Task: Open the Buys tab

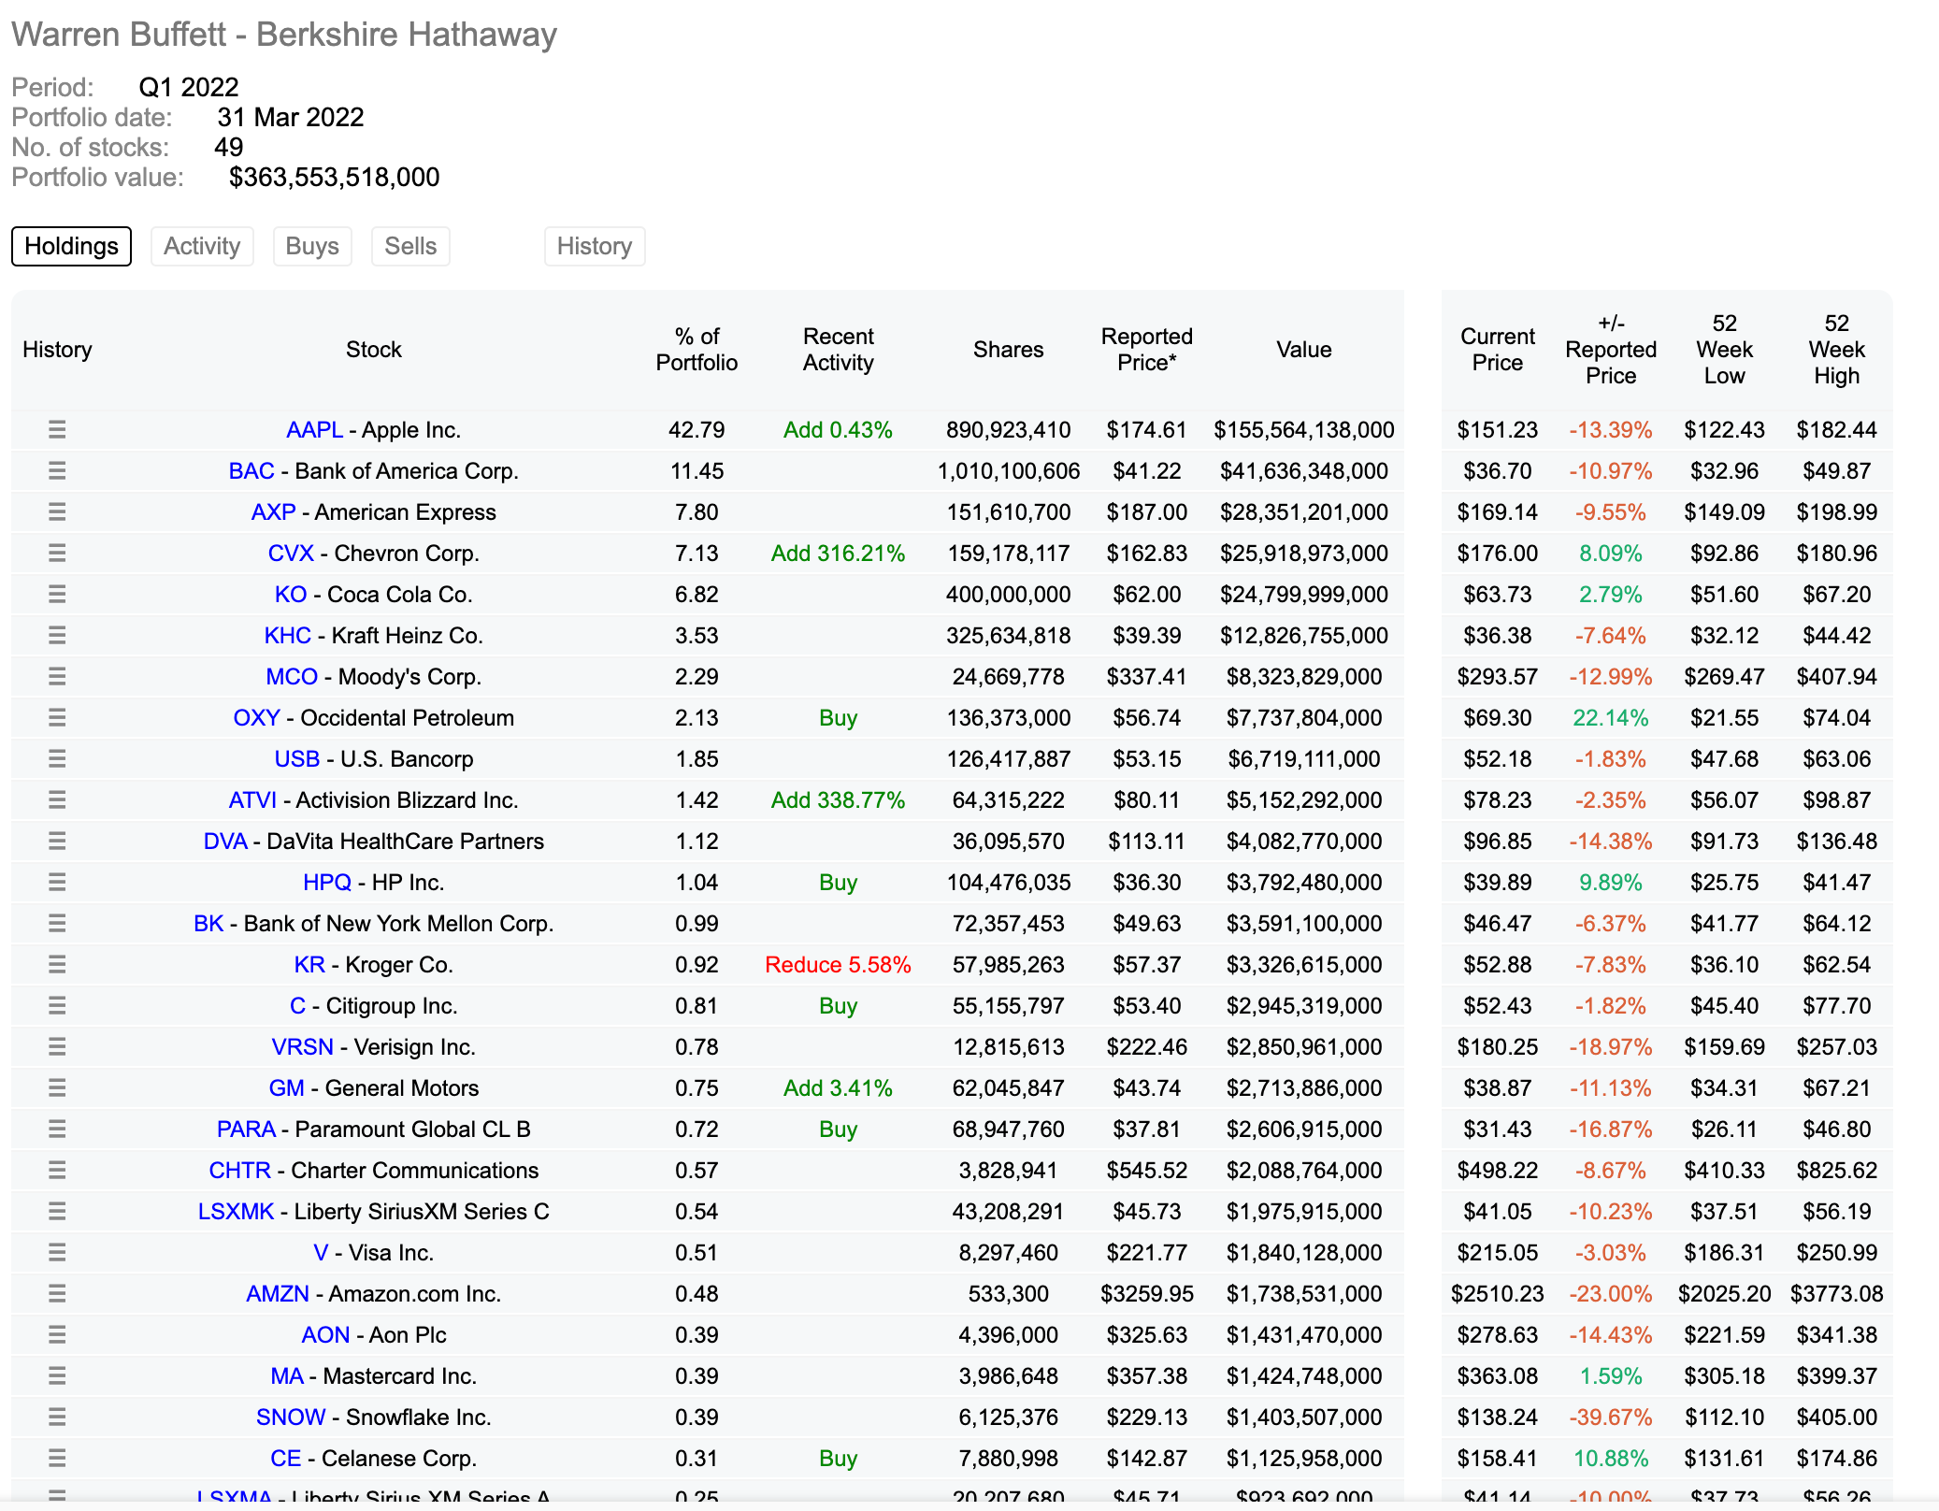Action: pyautogui.click(x=312, y=246)
